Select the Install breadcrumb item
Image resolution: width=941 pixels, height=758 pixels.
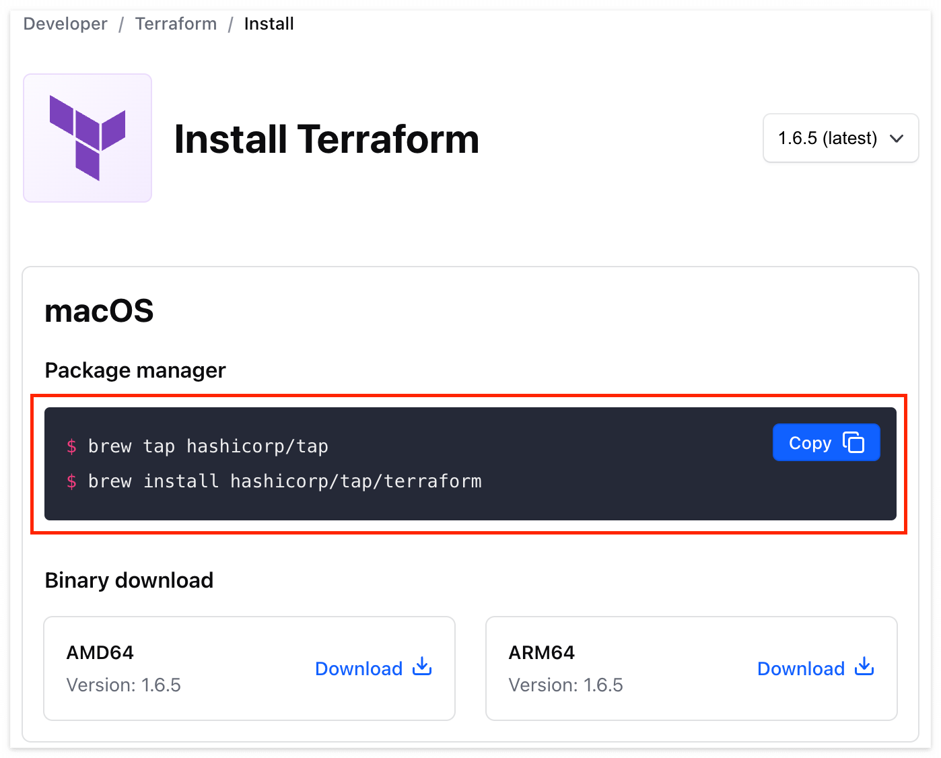tap(269, 24)
